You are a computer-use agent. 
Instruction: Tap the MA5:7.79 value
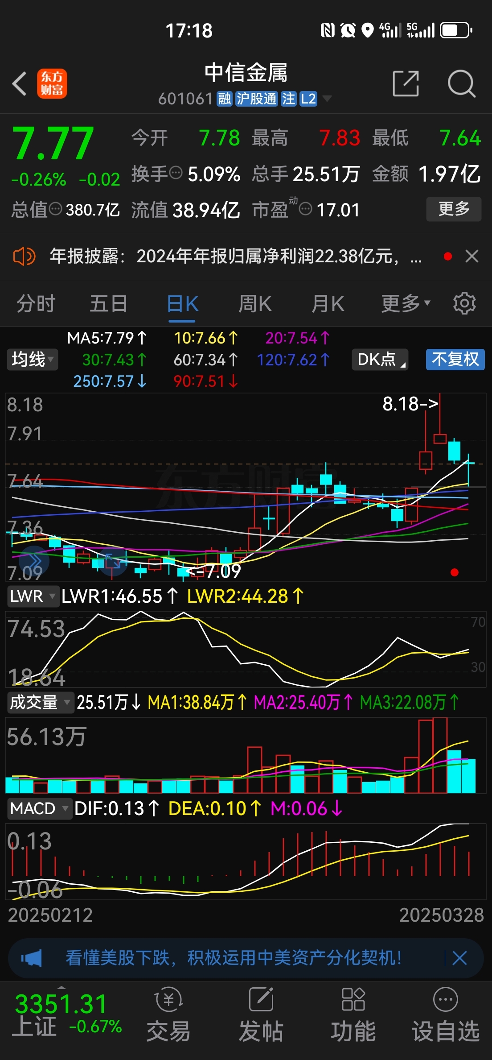107,338
